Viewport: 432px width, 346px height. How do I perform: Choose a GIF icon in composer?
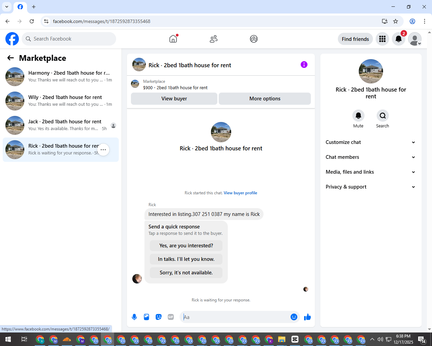[x=171, y=317]
